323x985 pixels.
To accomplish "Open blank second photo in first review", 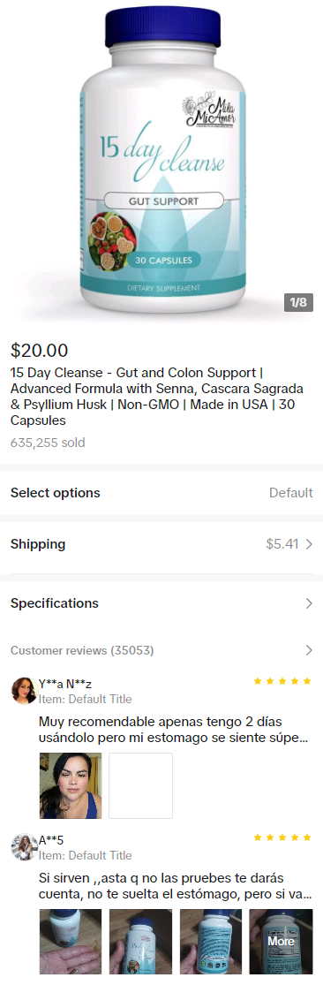I will (x=140, y=785).
